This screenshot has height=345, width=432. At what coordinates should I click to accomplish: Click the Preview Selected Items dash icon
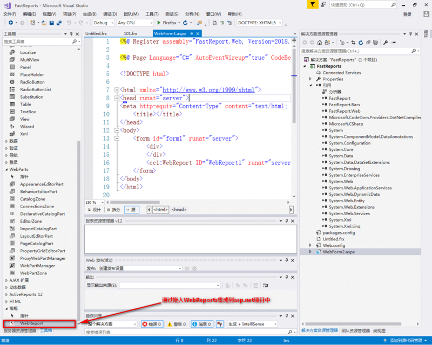pyautogui.click(x=394, y=43)
